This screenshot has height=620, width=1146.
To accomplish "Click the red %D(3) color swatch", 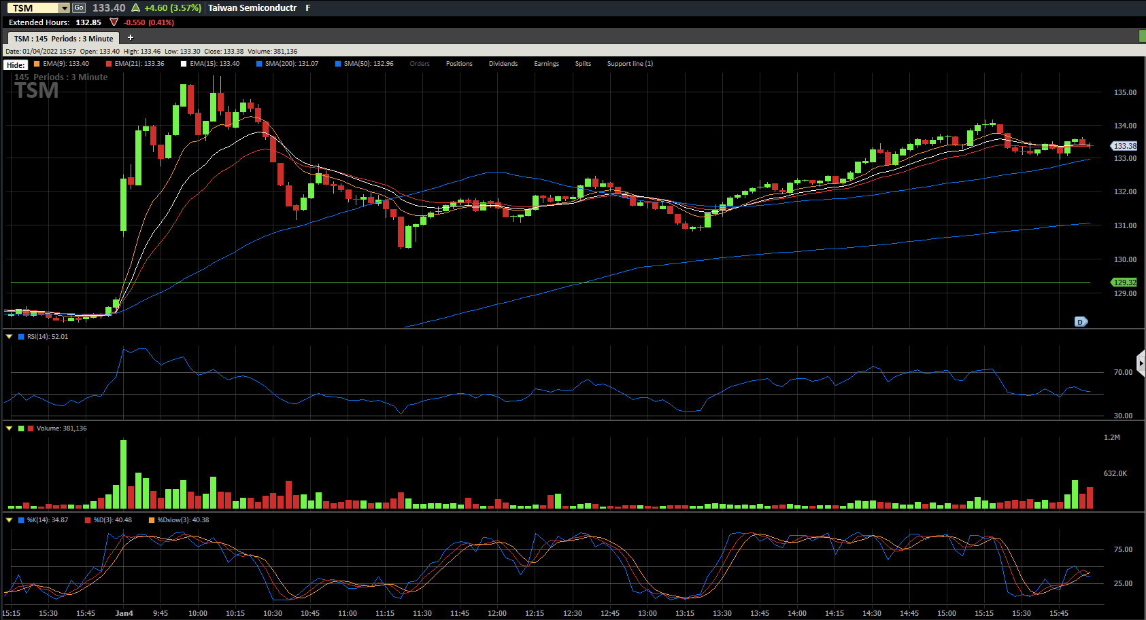I will [88, 520].
